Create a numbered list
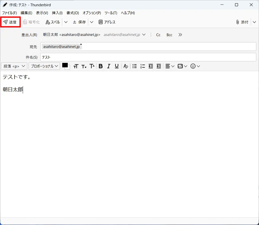Image resolution: width=259 pixels, height=225 pixels. [142, 66]
